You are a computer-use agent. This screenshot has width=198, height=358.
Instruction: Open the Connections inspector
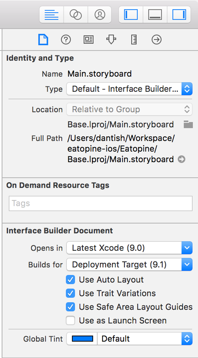pos(157,40)
